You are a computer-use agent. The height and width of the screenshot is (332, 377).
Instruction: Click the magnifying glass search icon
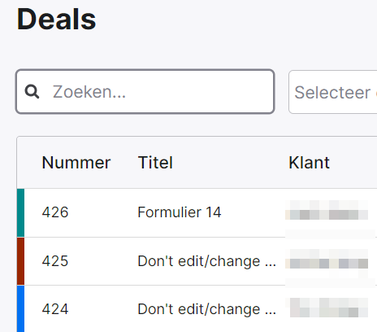[x=32, y=92]
